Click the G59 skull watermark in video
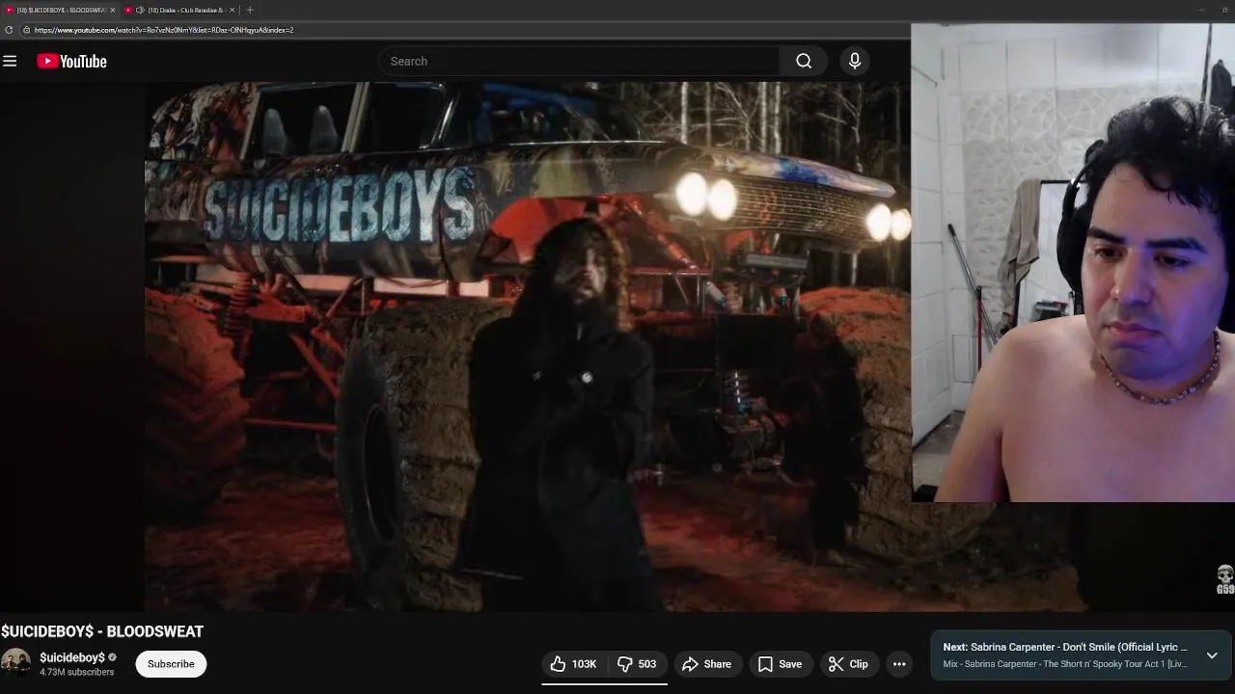 tap(1224, 579)
